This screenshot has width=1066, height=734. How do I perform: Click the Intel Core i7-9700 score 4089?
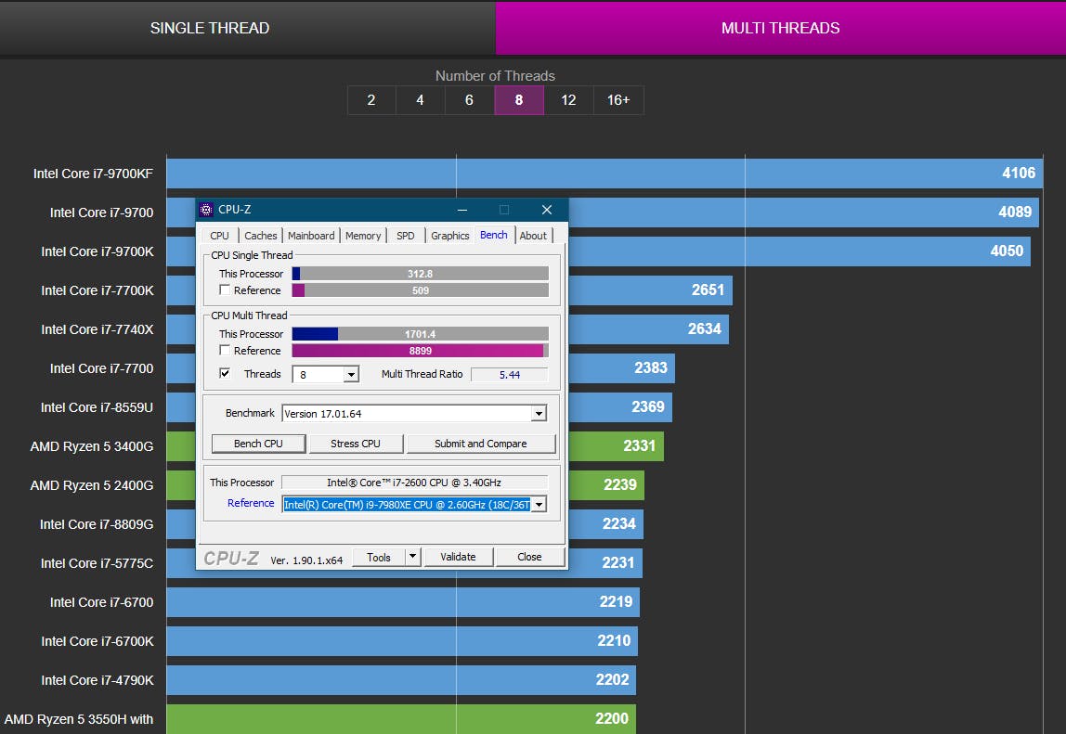click(1014, 212)
